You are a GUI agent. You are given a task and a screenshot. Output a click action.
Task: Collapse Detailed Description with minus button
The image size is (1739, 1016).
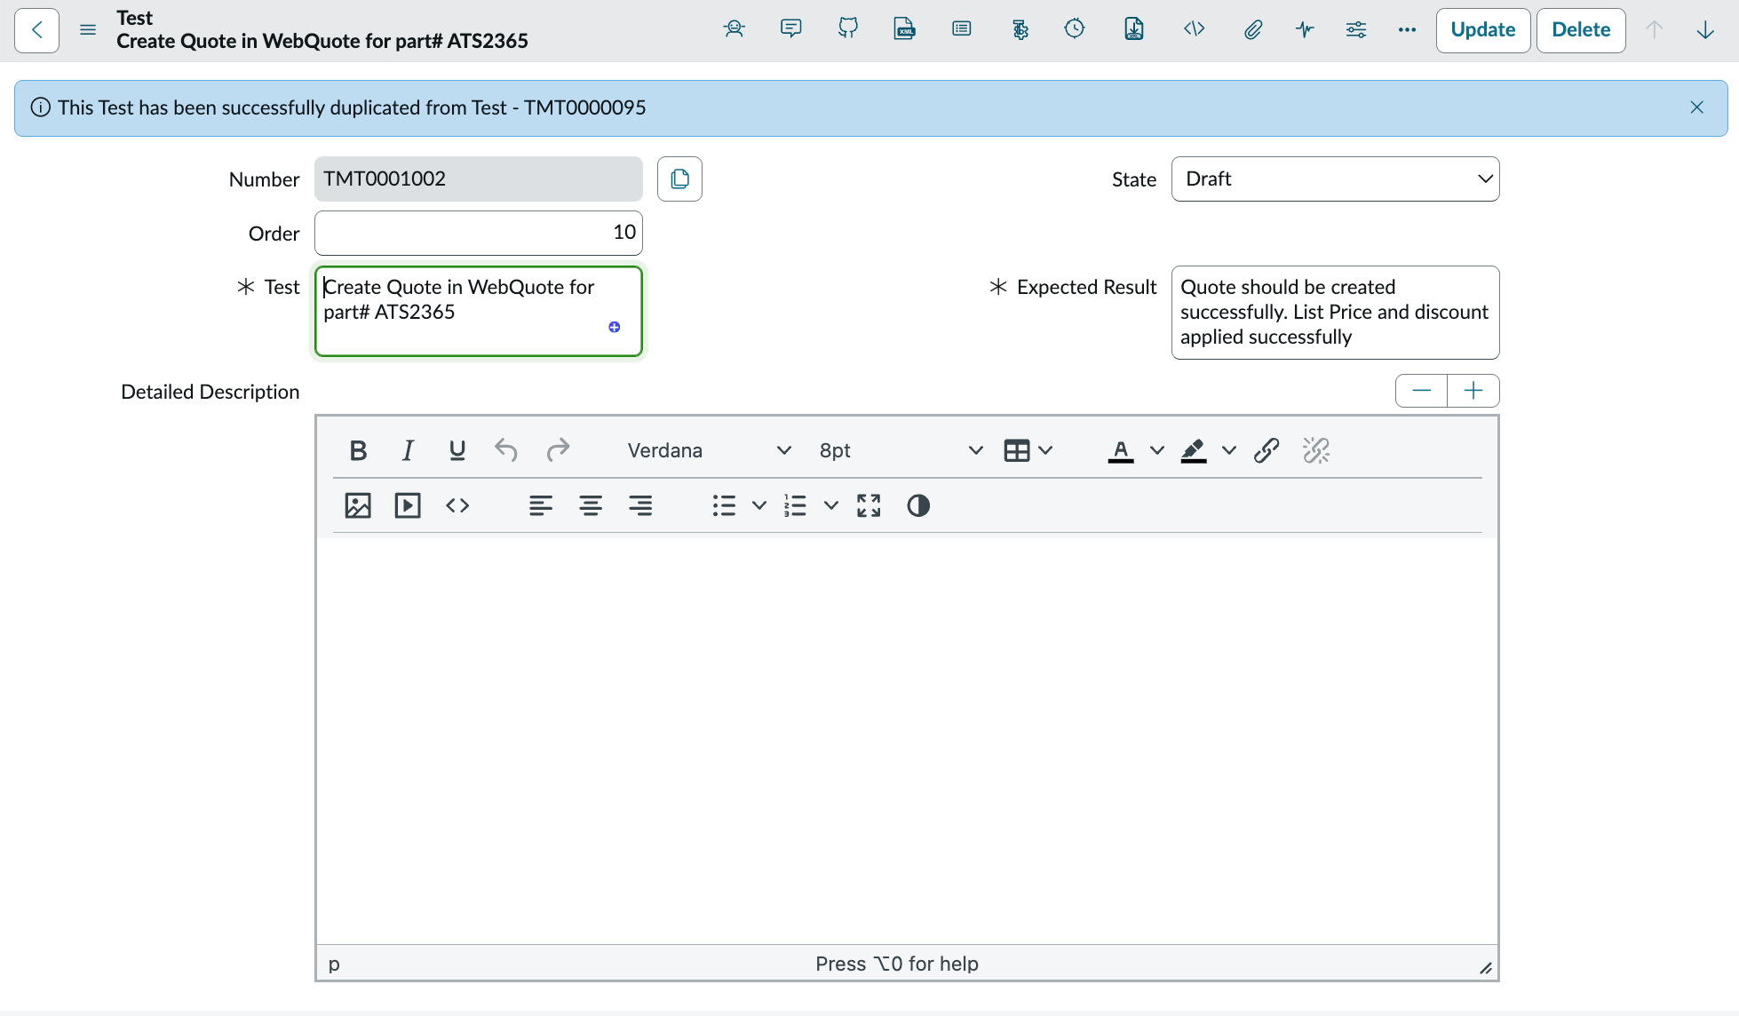1421,391
